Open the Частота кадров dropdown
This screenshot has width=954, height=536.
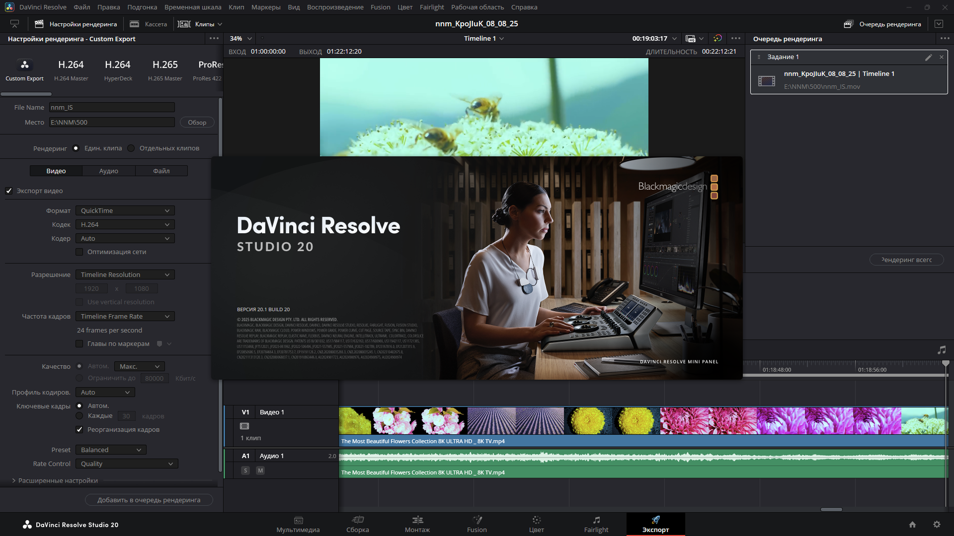tap(125, 316)
